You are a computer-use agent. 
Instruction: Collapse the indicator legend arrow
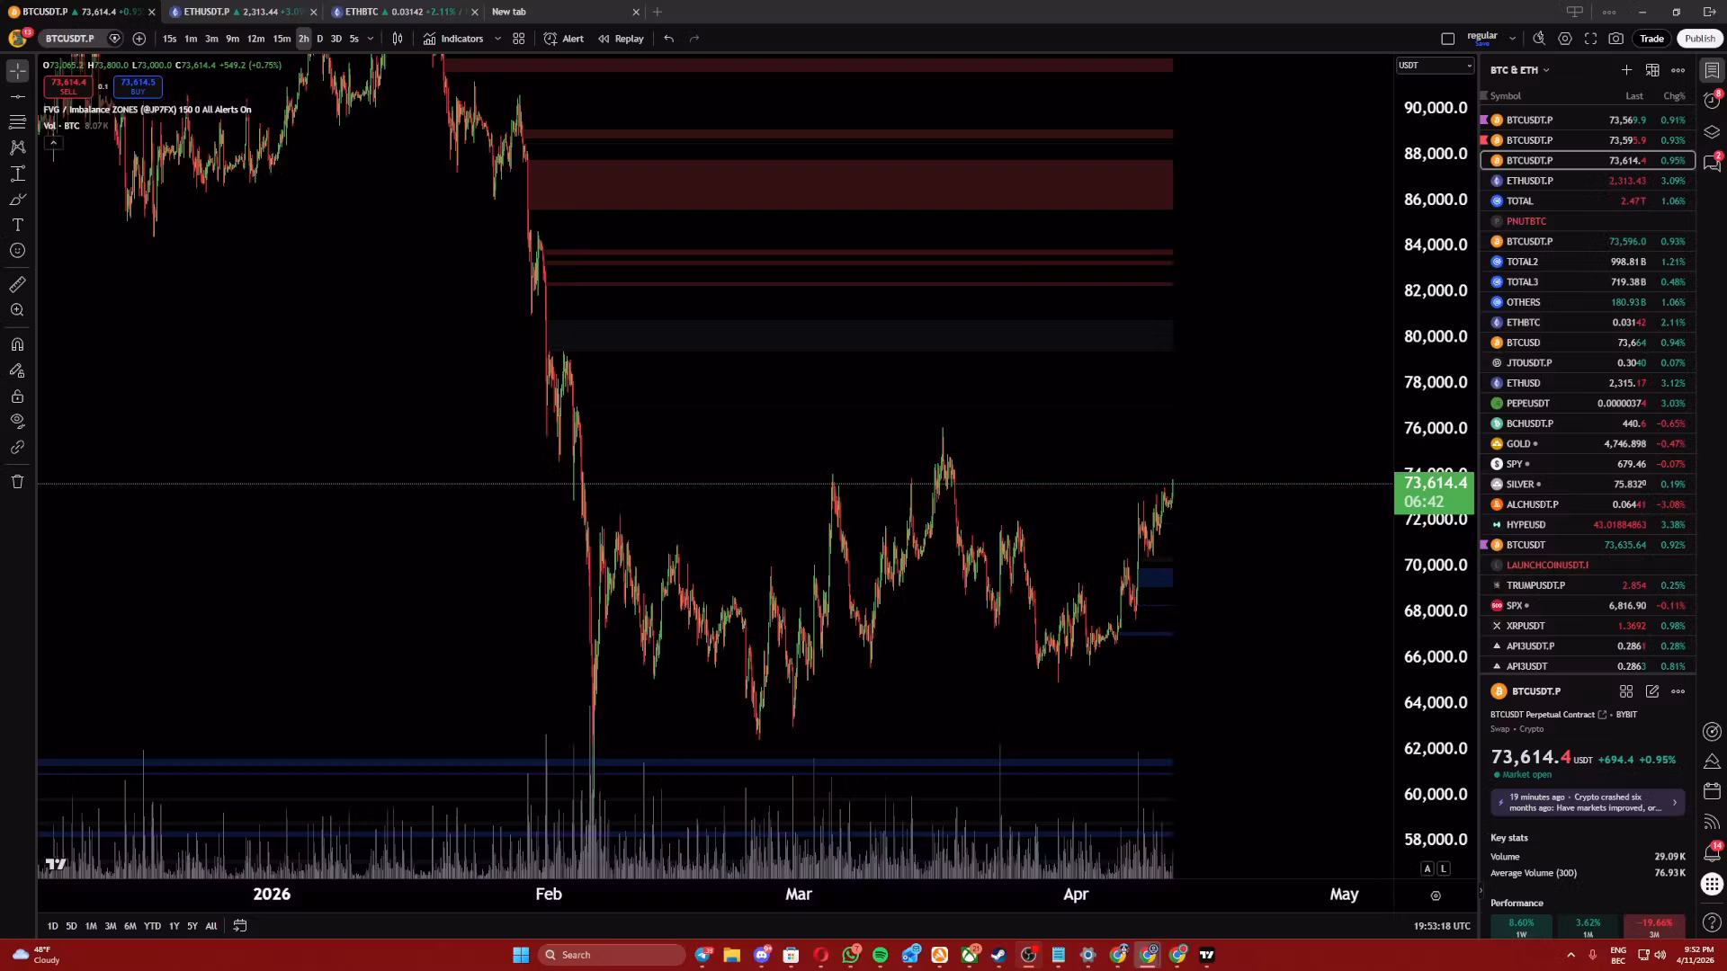coord(53,143)
